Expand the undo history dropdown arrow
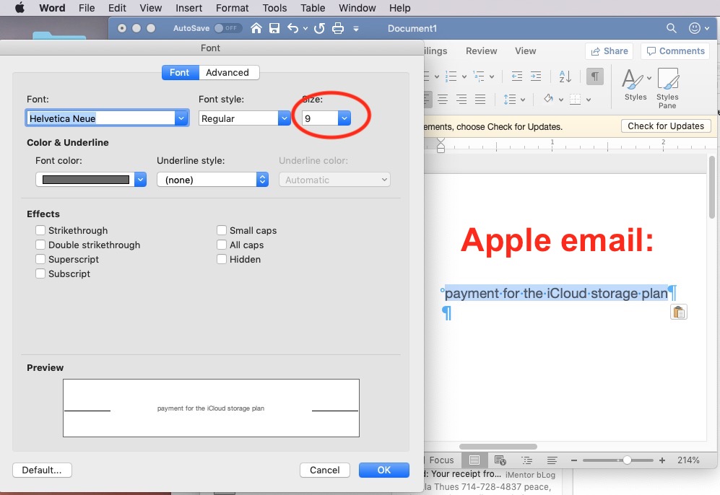 [305, 28]
